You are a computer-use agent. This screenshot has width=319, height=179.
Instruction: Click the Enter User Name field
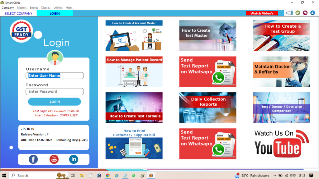55,76
